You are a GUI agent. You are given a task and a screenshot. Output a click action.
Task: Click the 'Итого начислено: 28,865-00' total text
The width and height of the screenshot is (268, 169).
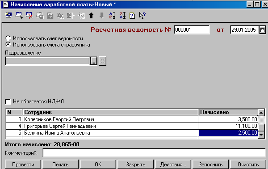(x=42, y=144)
